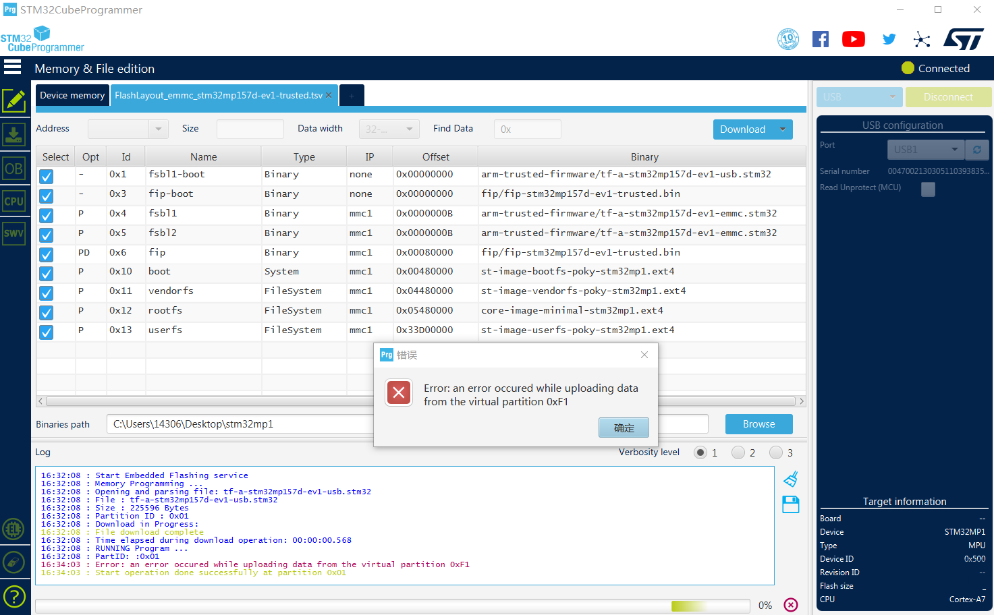Switch to the Device memory tab

[x=72, y=96]
